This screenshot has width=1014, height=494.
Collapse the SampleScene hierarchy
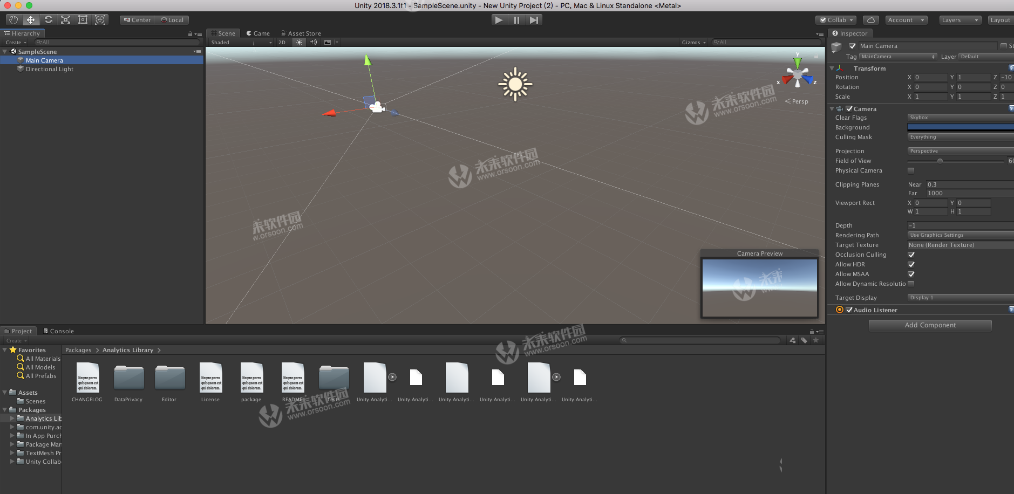click(x=5, y=52)
